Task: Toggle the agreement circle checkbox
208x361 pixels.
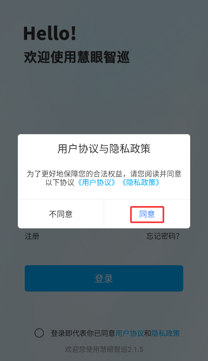Action: click(x=39, y=333)
